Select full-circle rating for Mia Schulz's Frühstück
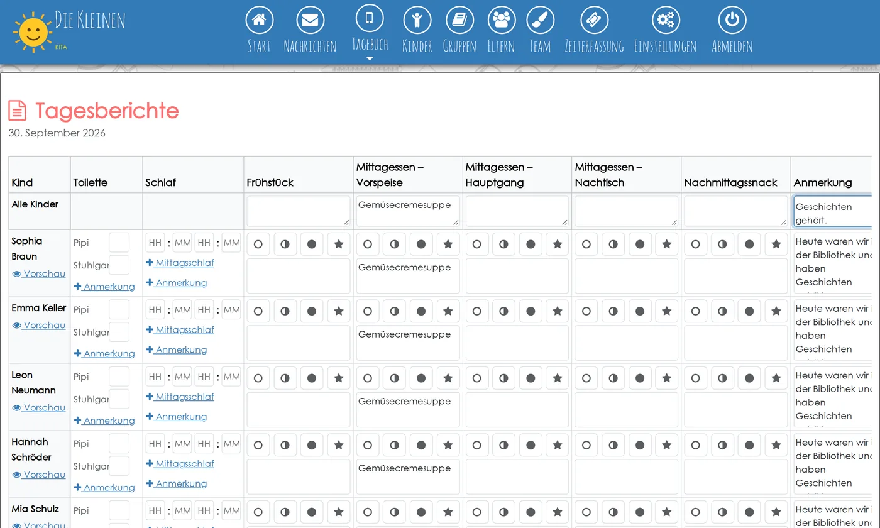 point(312,512)
